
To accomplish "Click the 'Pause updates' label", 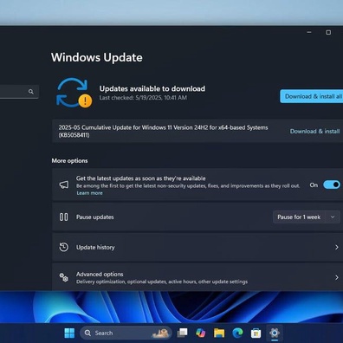I will click(95, 217).
